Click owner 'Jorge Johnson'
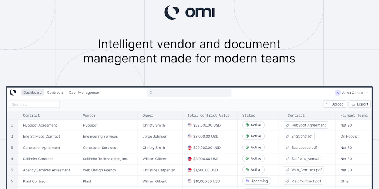 [x=155, y=137]
